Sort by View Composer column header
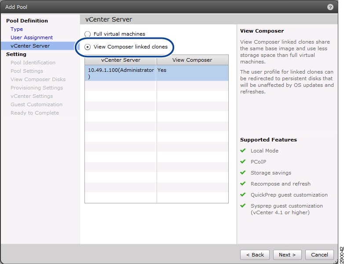The width and height of the screenshot is (344, 264). click(x=192, y=60)
